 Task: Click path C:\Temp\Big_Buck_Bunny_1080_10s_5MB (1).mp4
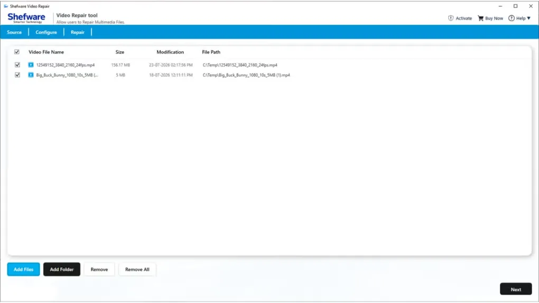[x=246, y=75]
